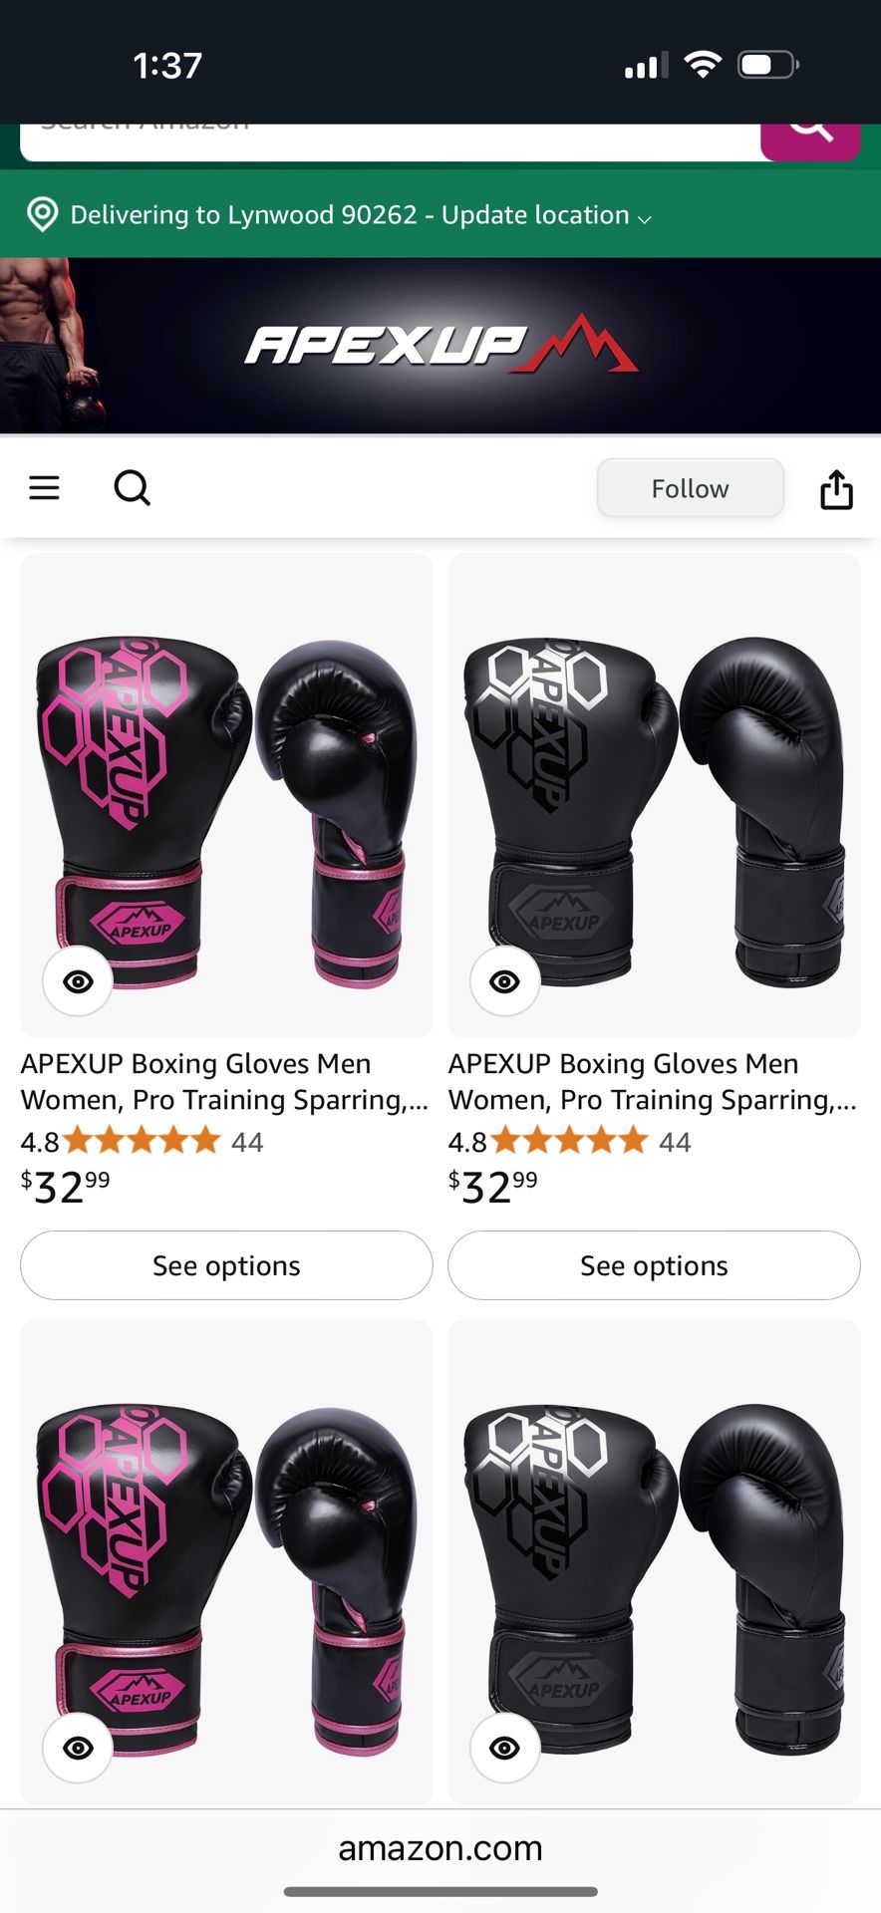This screenshot has width=881, height=1913.
Task: Open quick view on the pink boxing gloves
Action: point(77,981)
